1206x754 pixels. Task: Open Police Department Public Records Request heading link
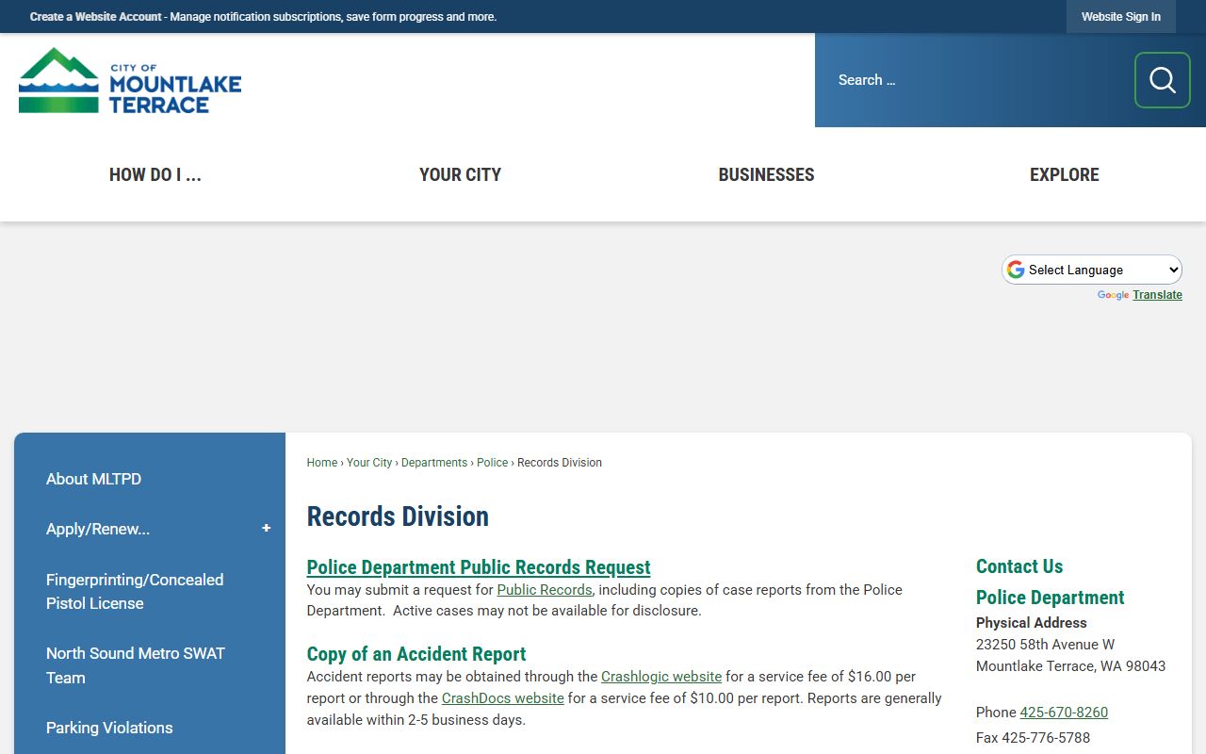479,567
